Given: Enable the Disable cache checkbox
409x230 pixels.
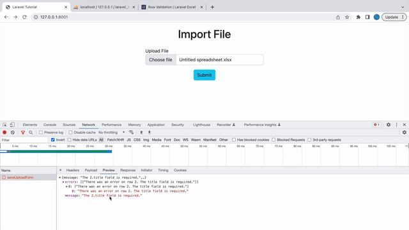Looking at the screenshot, I should 70,132.
